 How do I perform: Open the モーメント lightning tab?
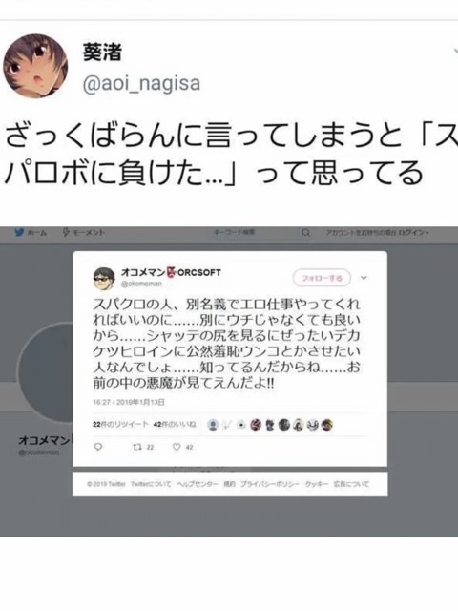click(84, 233)
